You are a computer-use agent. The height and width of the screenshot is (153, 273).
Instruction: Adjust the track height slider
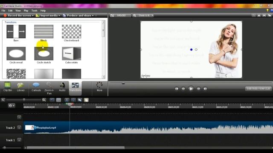point(5,148)
